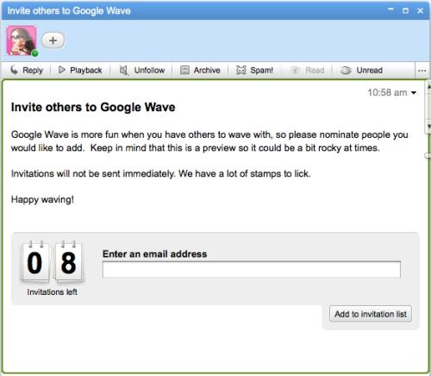
Task: Expand the 10:58 am message dropdown arrow
Action: coord(414,92)
